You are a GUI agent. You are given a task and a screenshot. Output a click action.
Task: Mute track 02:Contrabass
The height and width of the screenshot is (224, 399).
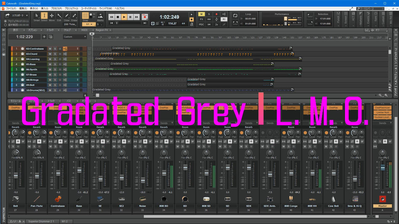pos(50,49)
